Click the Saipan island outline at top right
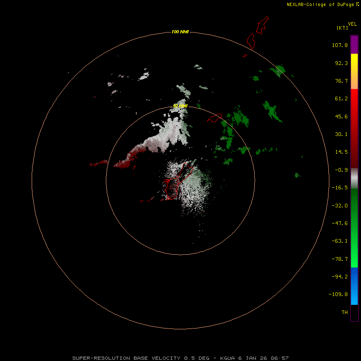Viewport: 361px width, 361px height. click(x=262, y=25)
